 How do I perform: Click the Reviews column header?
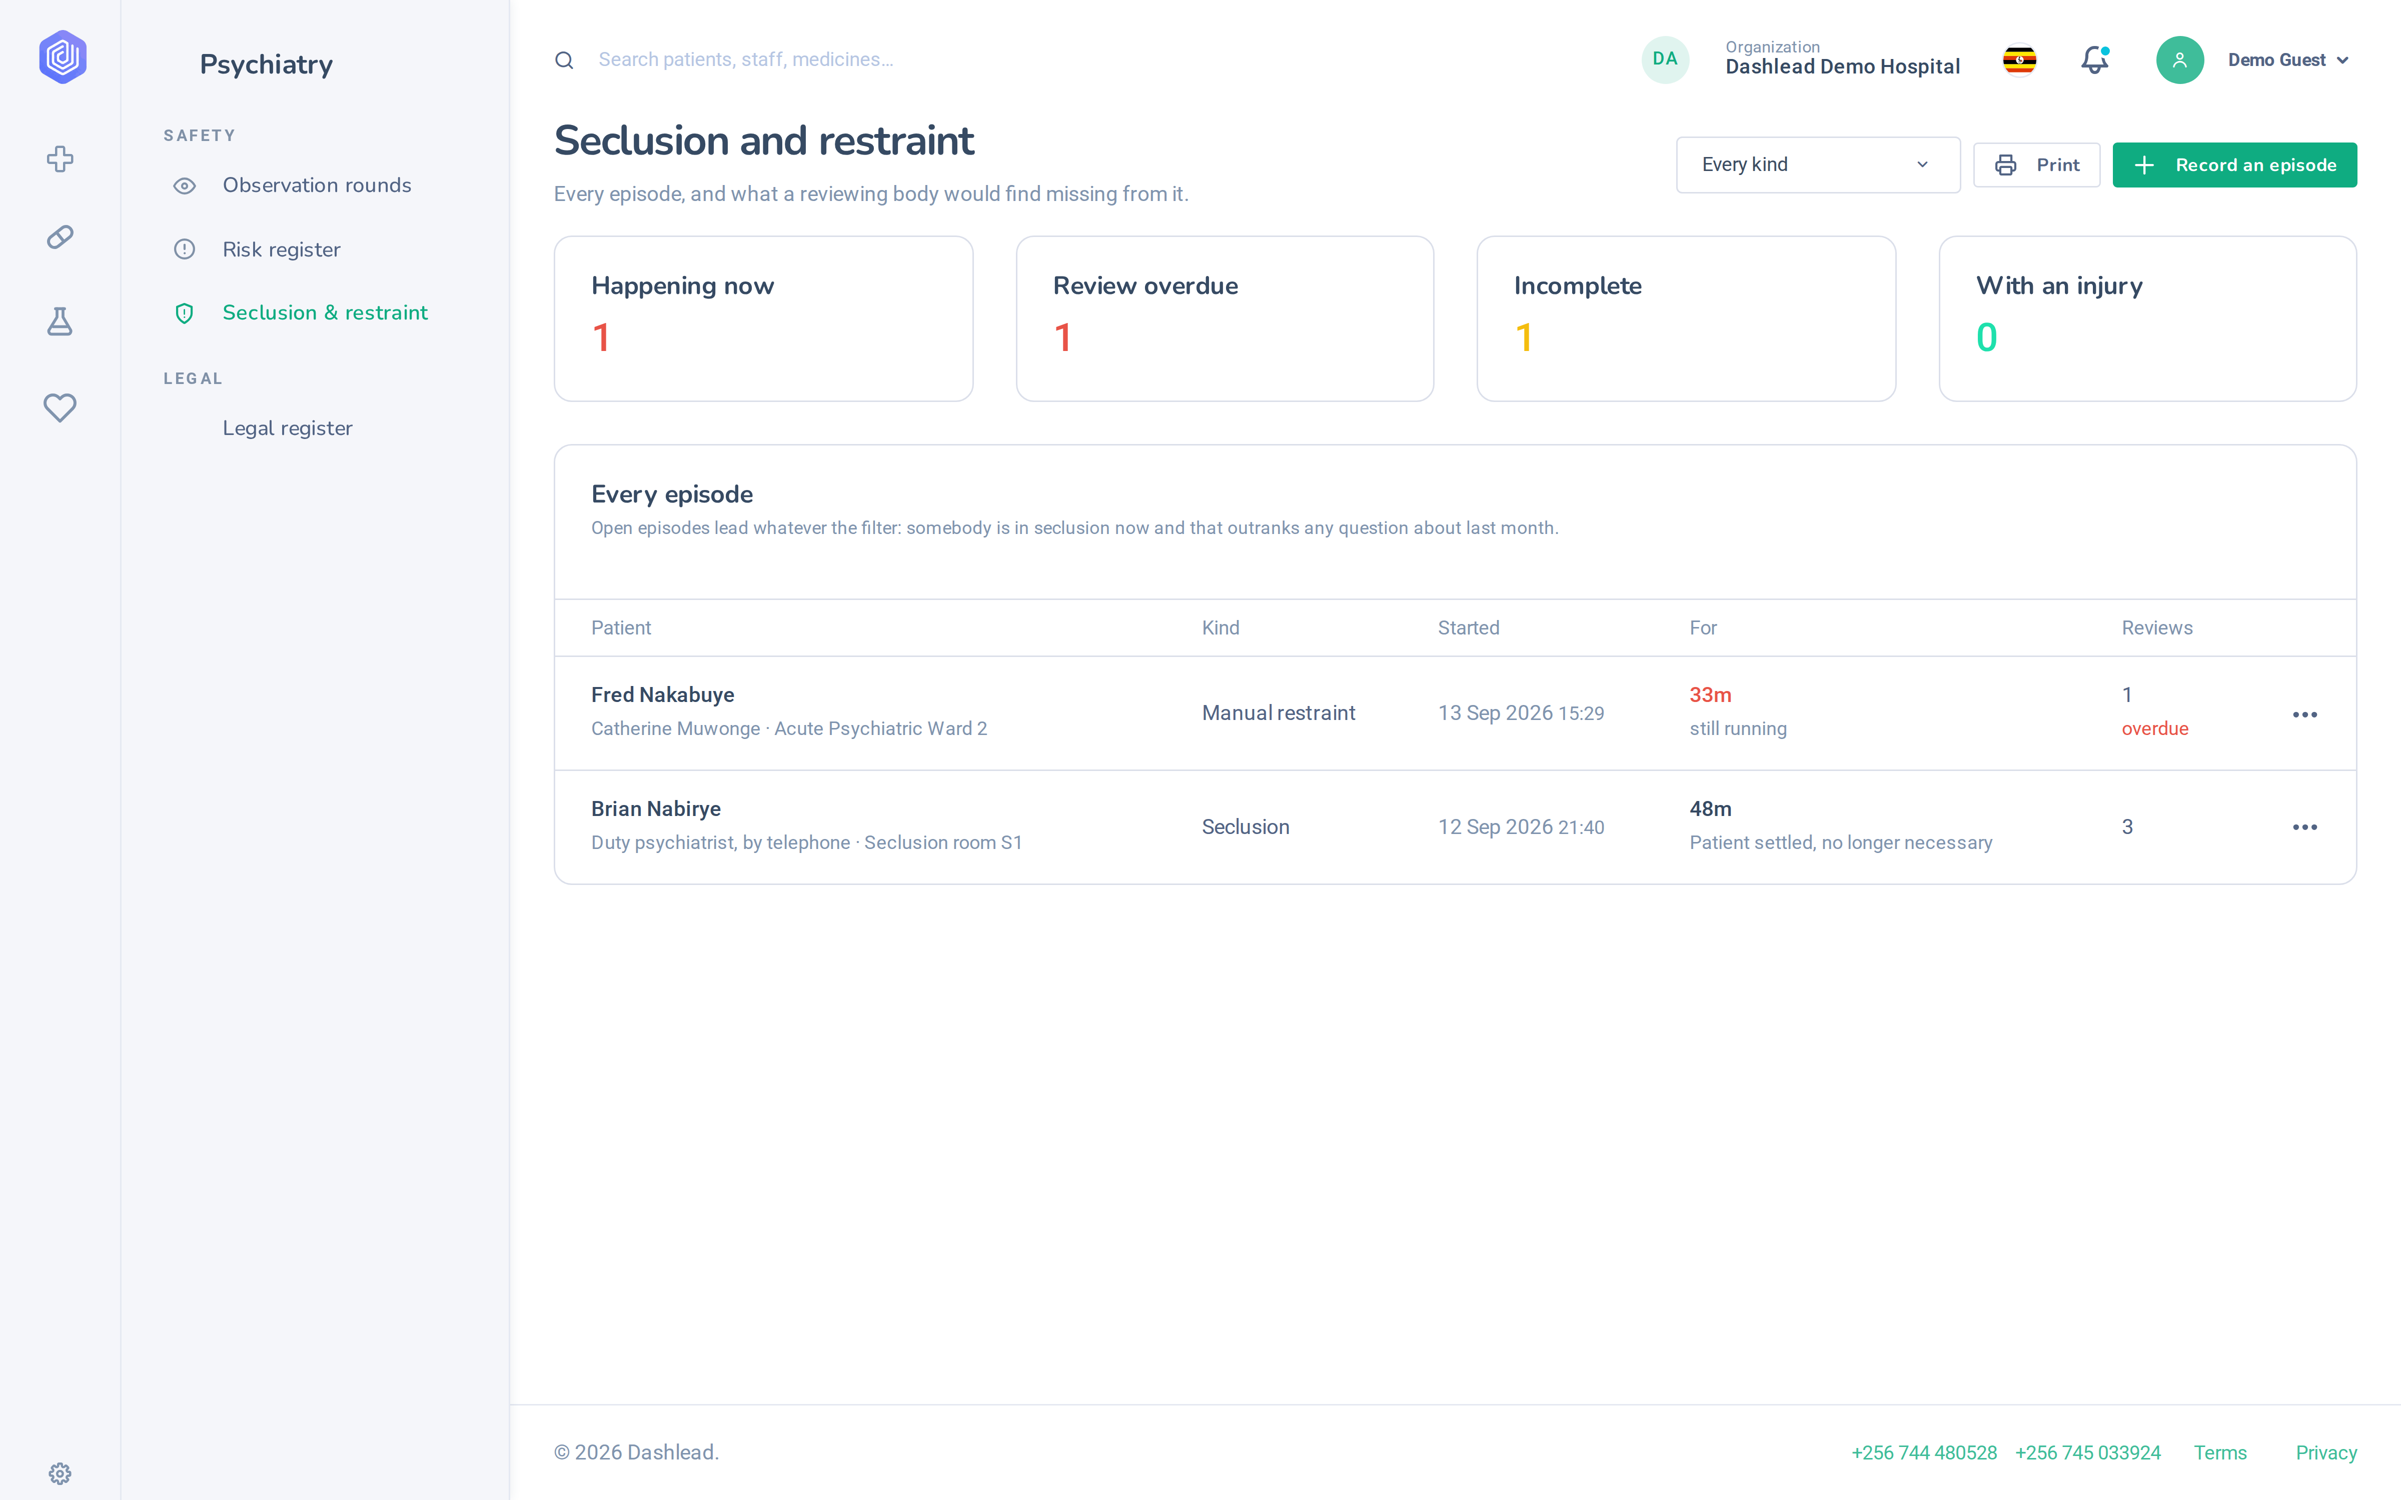coord(2157,628)
